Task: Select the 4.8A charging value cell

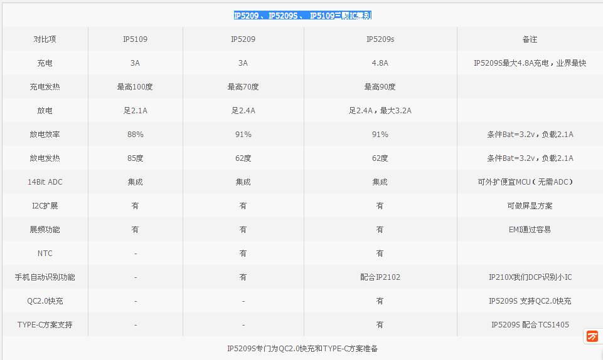Action: pos(380,63)
